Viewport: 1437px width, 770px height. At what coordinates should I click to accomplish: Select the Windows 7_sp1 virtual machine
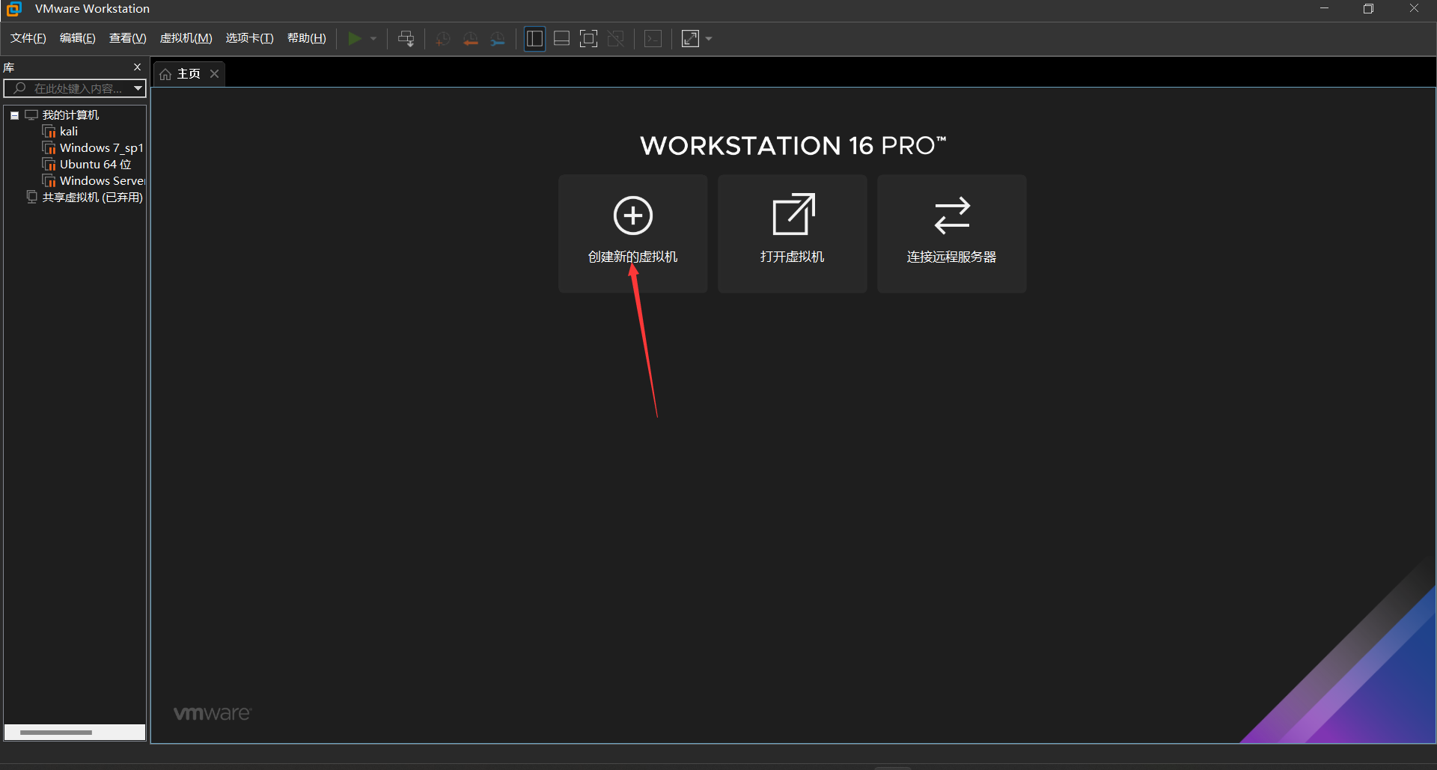102,148
